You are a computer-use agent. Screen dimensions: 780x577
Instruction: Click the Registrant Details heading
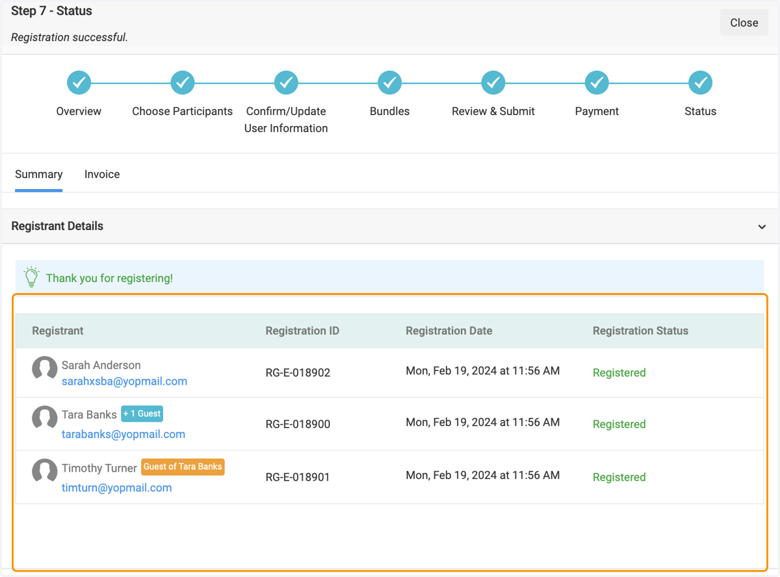[x=57, y=226]
